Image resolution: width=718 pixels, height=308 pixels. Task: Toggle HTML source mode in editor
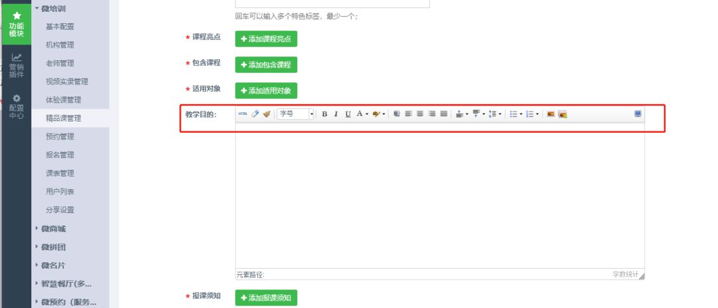click(243, 114)
